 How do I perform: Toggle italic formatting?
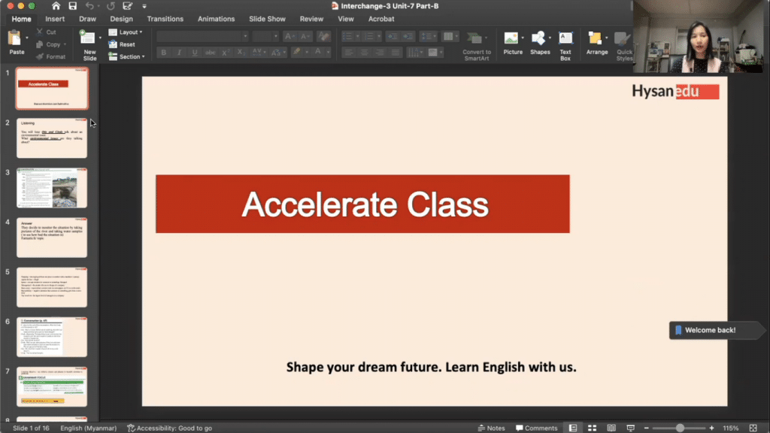pyautogui.click(x=179, y=52)
